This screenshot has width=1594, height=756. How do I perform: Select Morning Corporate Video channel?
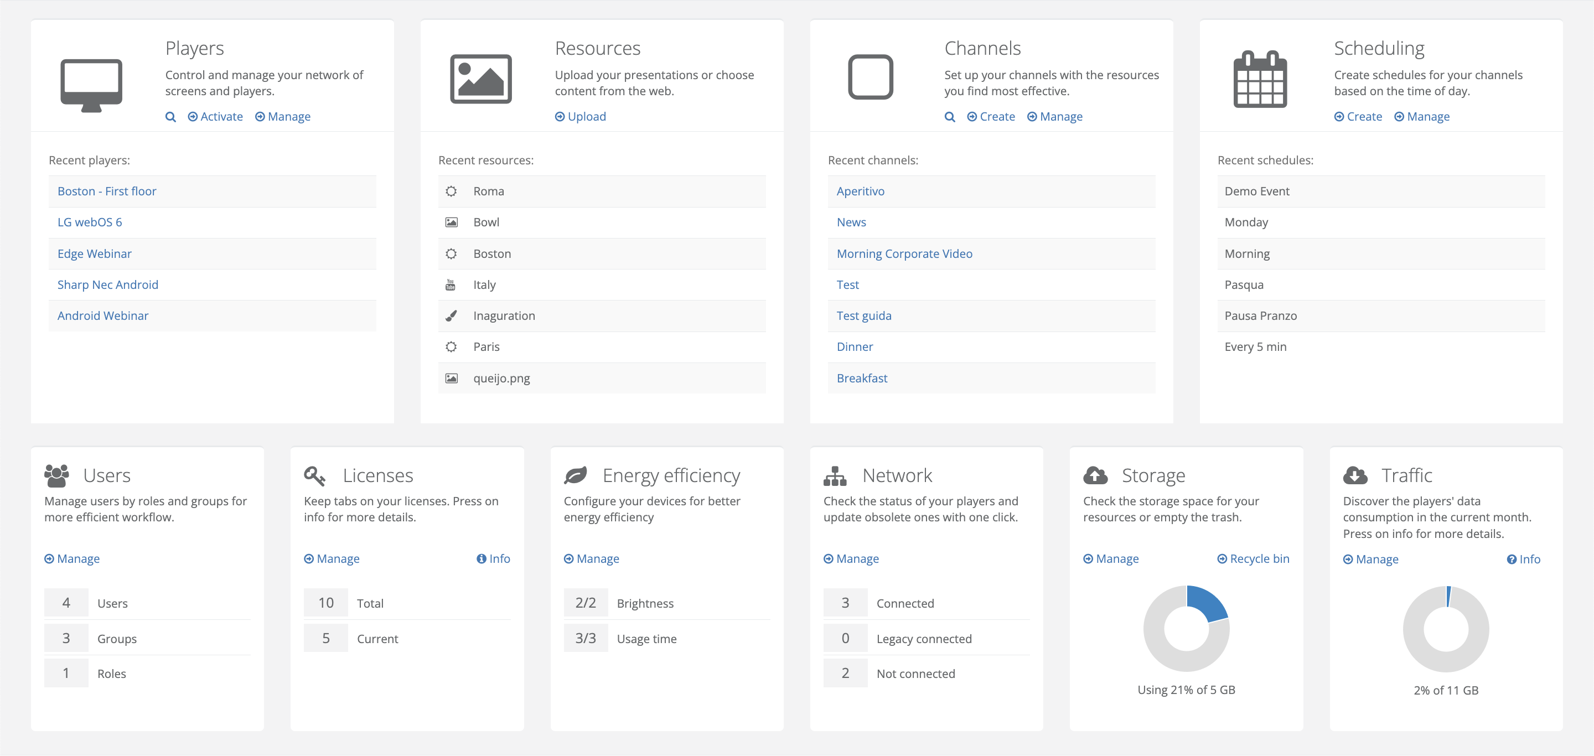tap(904, 253)
